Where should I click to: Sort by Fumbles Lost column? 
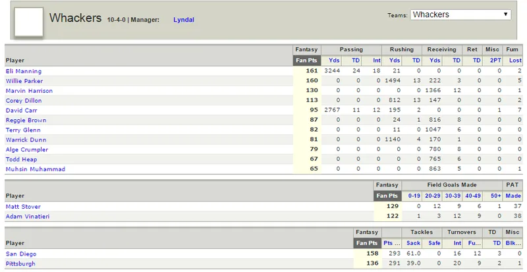[515, 61]
